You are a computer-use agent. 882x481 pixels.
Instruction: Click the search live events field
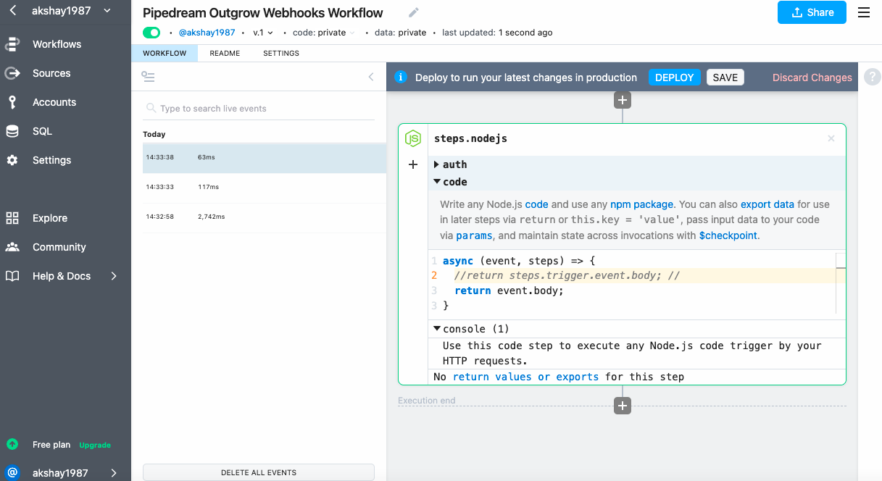(x=259, y=109)
